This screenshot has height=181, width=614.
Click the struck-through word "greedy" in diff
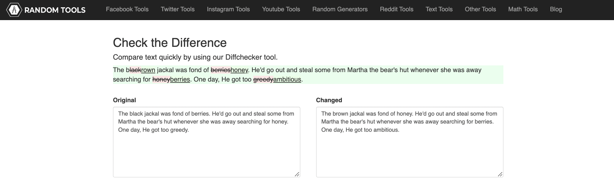tap(263, 80)
